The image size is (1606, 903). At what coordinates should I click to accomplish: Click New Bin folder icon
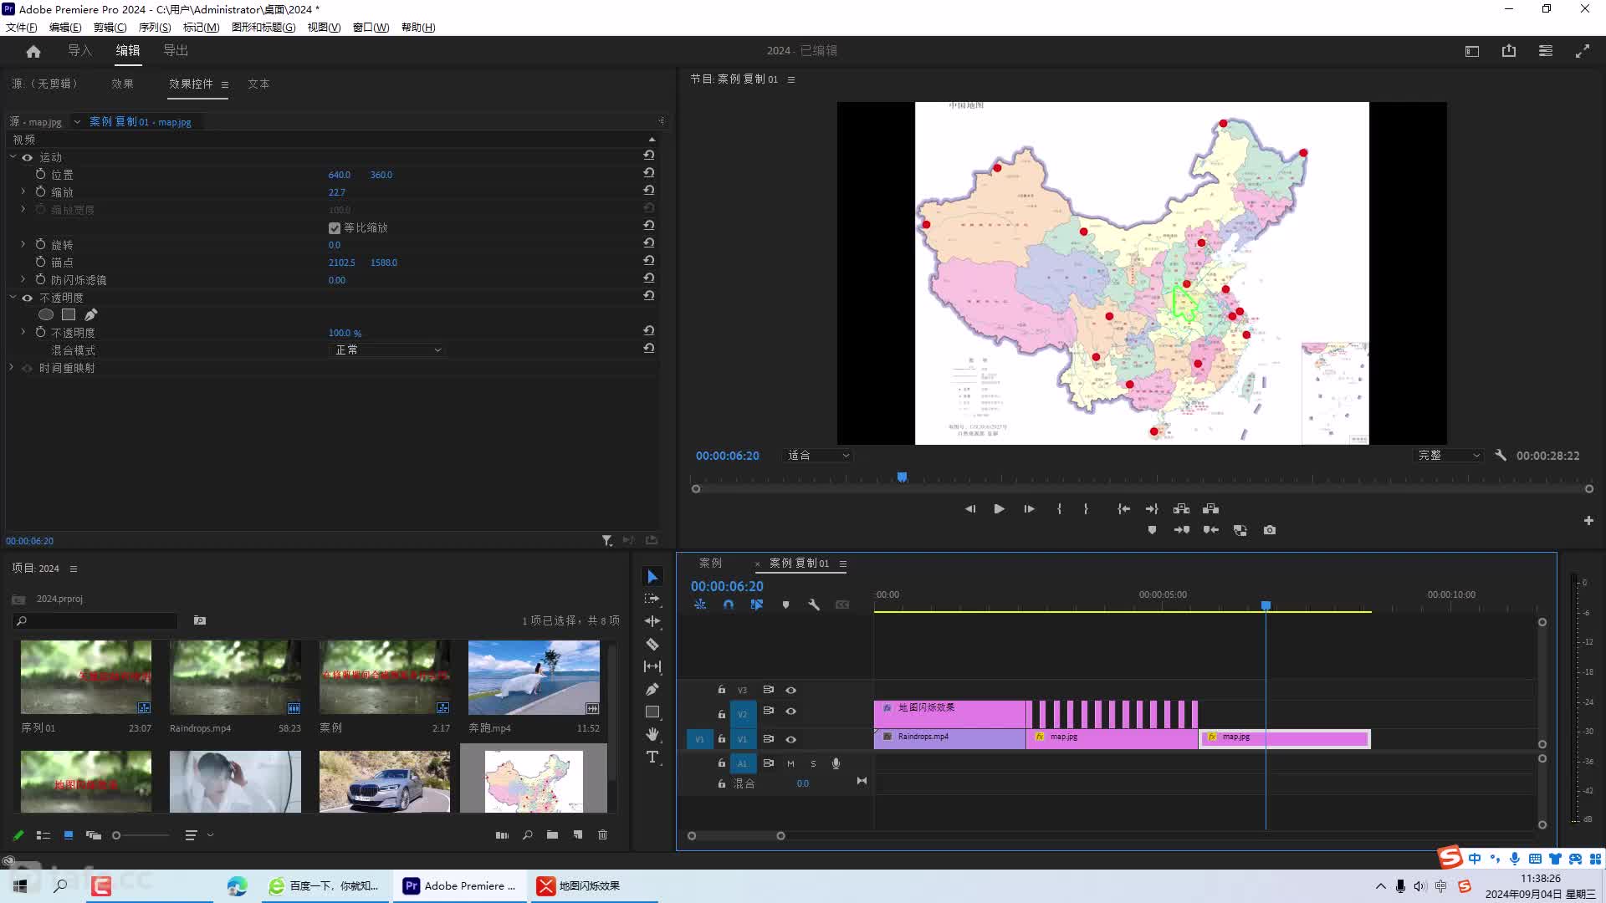point(552,834)
